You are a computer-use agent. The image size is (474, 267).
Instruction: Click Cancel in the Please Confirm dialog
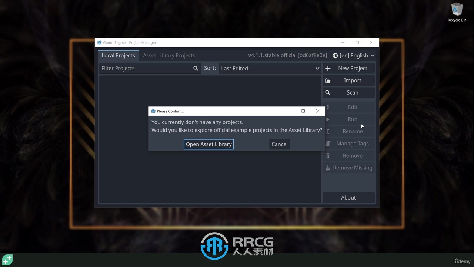280,144
